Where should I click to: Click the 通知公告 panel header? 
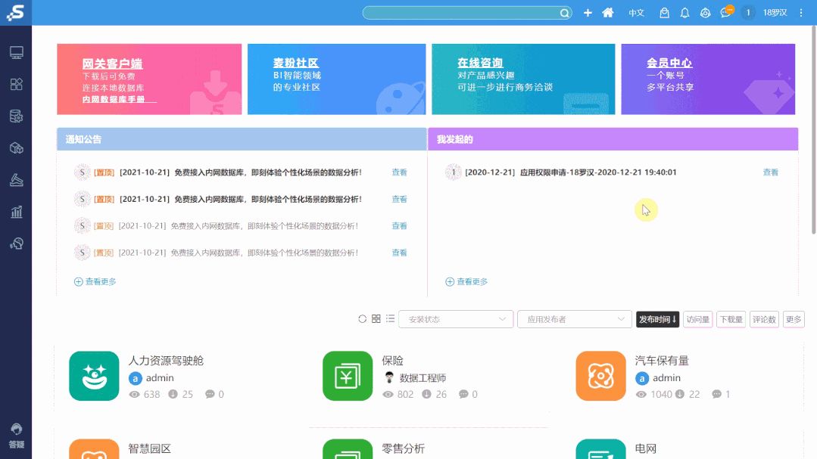pyautogui.click(x=242, y=139)
